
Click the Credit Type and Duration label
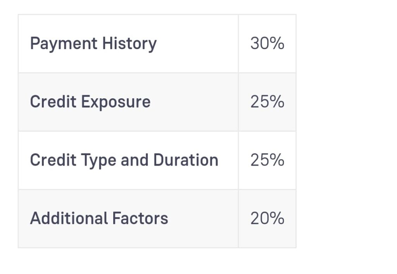tap(124, 160)
